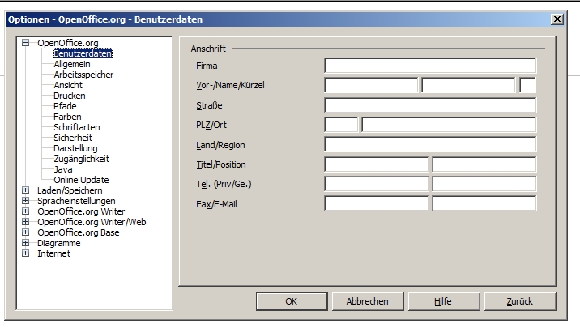This screenshot has height=328, width=580.
Task: Select Allgemein in the options tree
Action: click(x=71, y=64)
